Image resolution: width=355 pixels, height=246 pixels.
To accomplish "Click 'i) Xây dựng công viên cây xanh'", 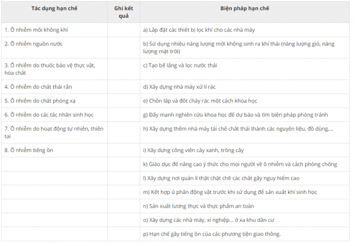I will [x=193, y=150].
